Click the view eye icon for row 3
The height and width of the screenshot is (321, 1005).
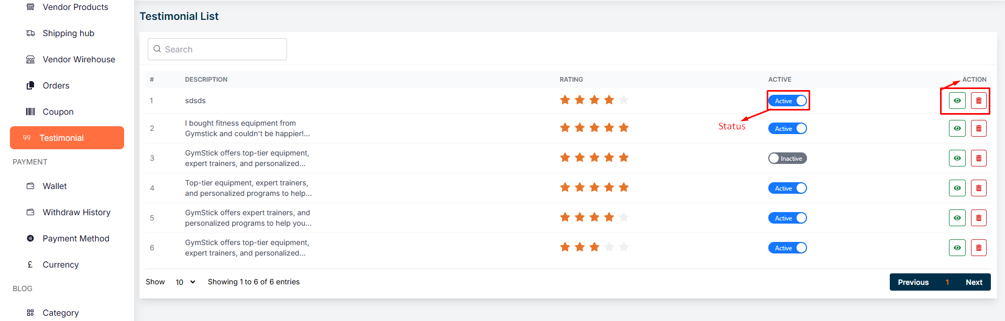coord(957,158)
